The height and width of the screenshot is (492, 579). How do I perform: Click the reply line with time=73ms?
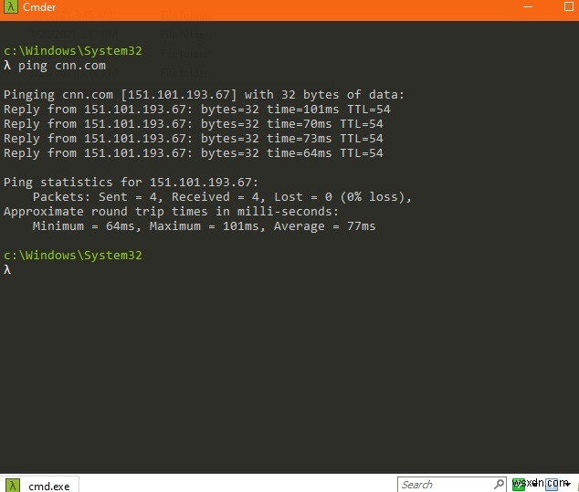tap(193, 139)
